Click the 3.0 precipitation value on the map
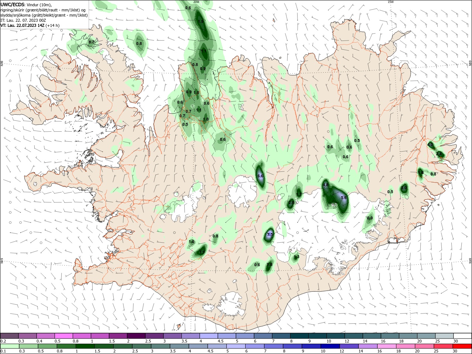 [404, 188]
